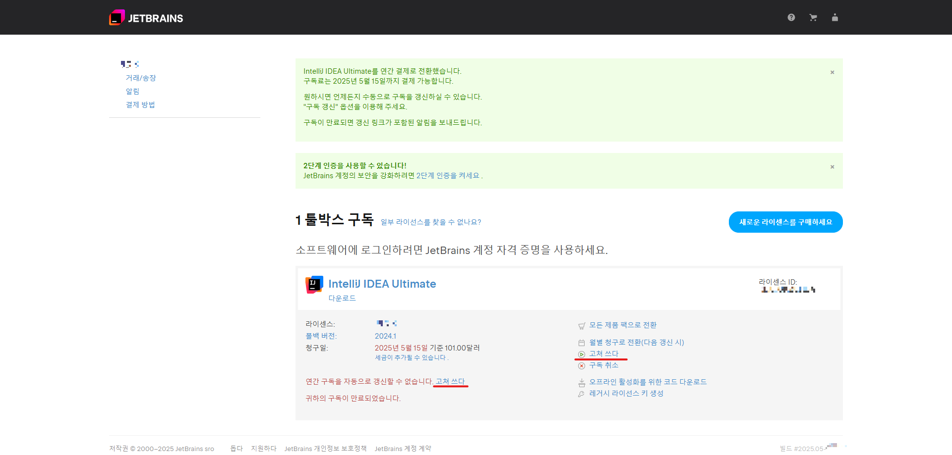Click 고쳐 쓰다 link in right actions list
The image size is (952, 455).
click(x=604, y=354)
